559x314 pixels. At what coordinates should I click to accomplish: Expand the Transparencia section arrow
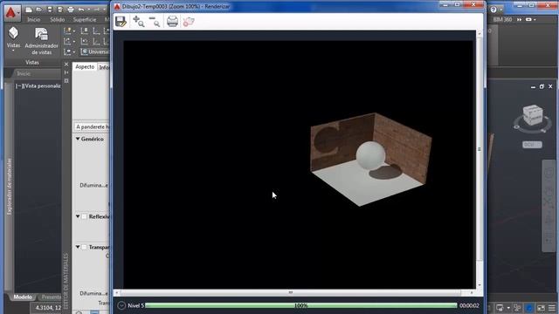(78, 247)
